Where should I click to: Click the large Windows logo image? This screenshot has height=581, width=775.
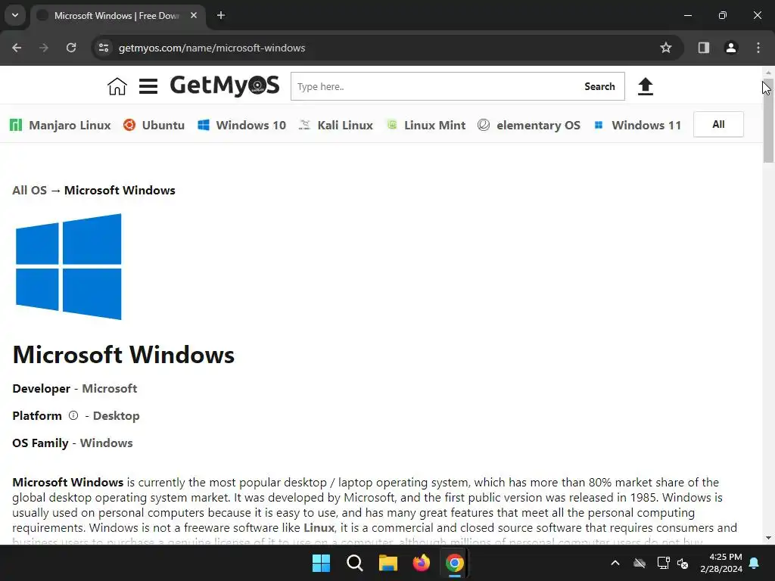pos(68,267)
